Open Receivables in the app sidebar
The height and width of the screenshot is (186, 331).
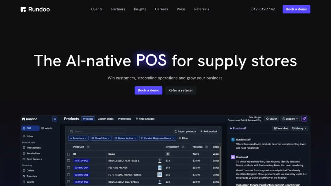click(31, 153)
